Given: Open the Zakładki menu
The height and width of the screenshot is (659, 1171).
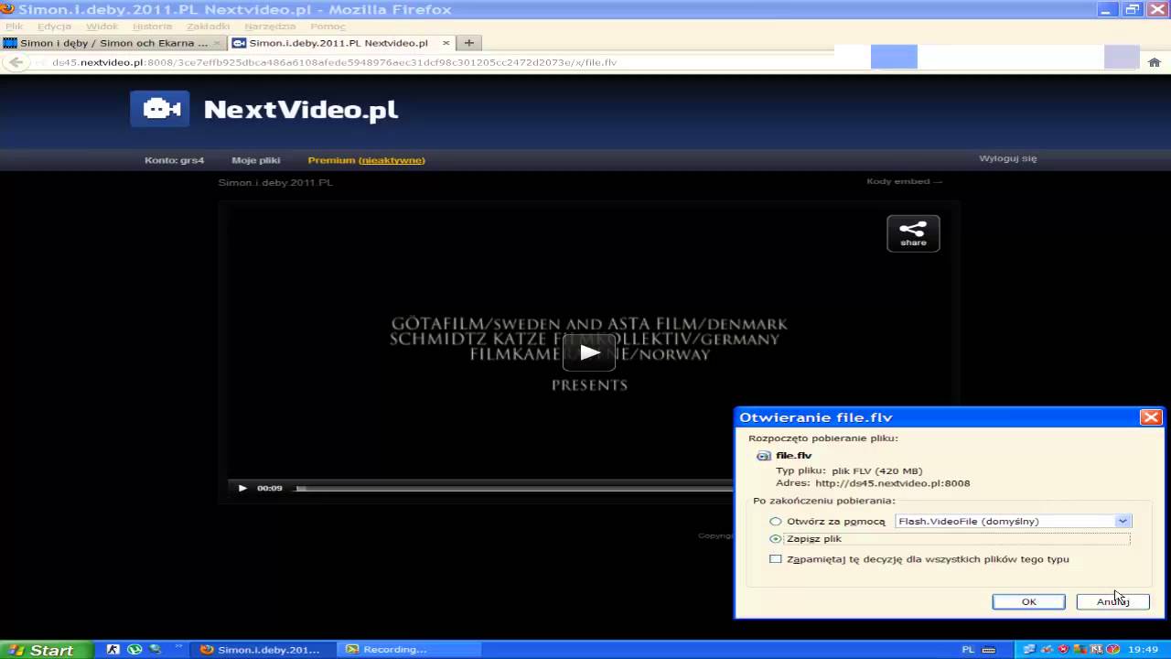Looking at the screenshot, I should (x=208, y=27).
